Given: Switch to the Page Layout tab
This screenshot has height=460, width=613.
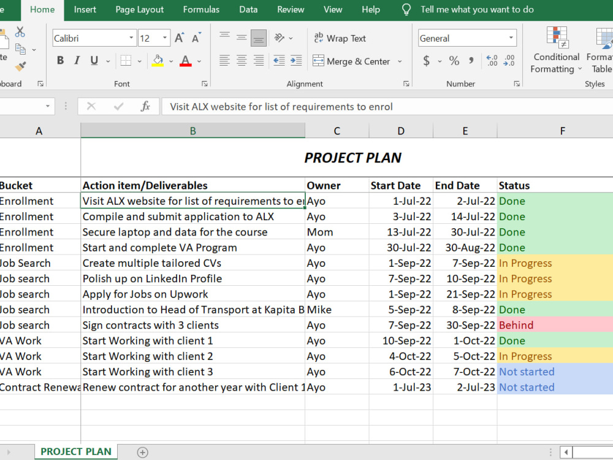Looking at the screenshot, I should click(x=140, y=9).
